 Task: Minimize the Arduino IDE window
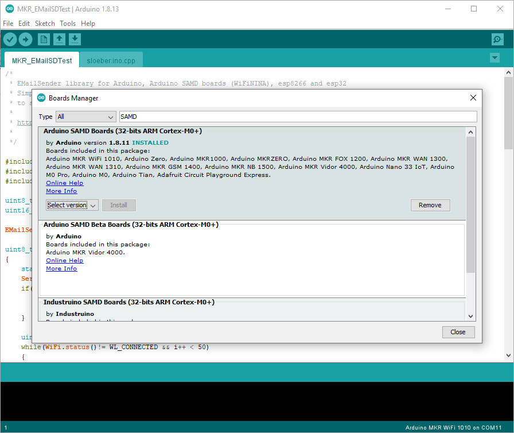coord(448,9)
